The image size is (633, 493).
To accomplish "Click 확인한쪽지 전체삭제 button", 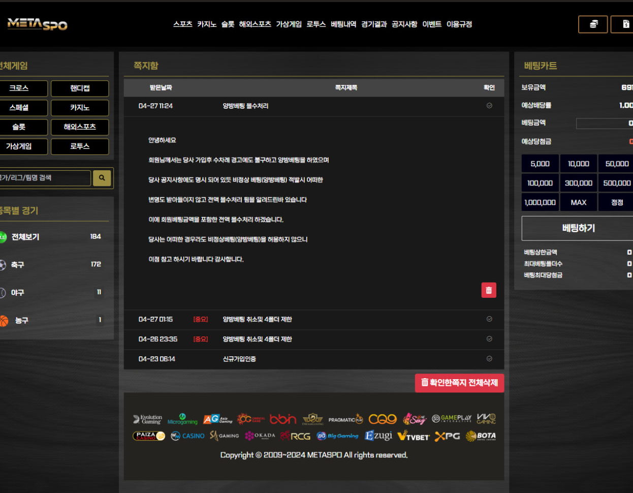I will pos(459,383).
